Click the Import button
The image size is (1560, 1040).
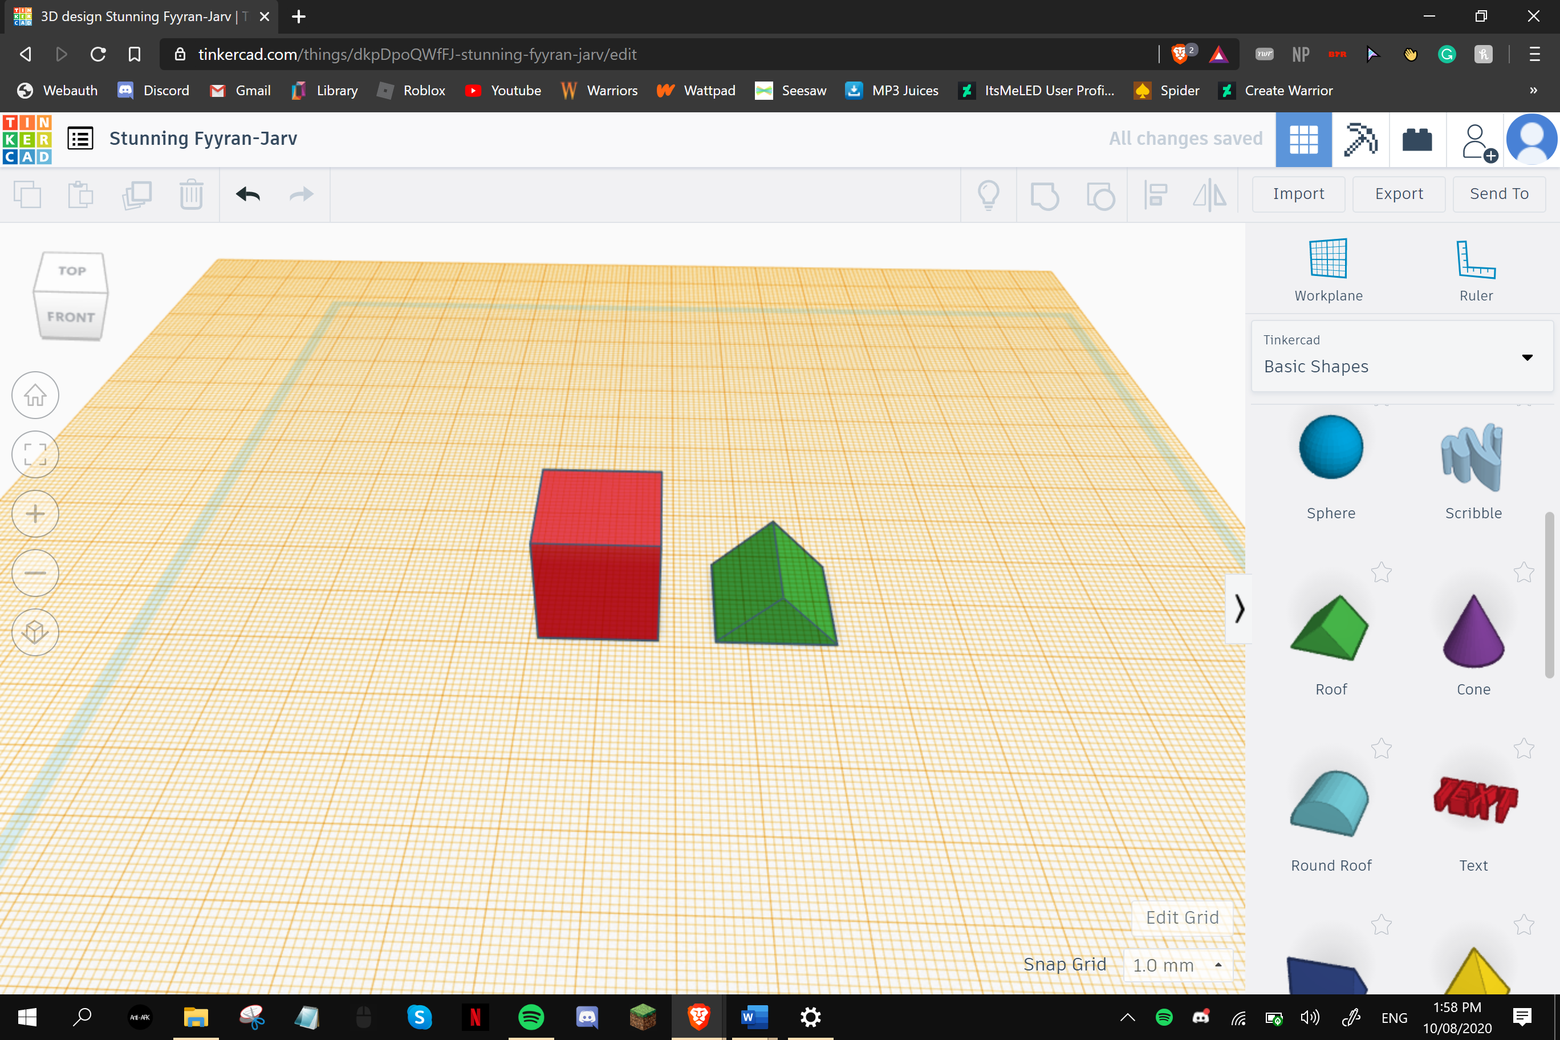coord(1298,194)
